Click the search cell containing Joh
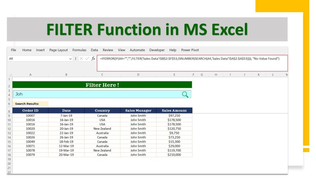316x178 pixels. (x=102, y=94)
